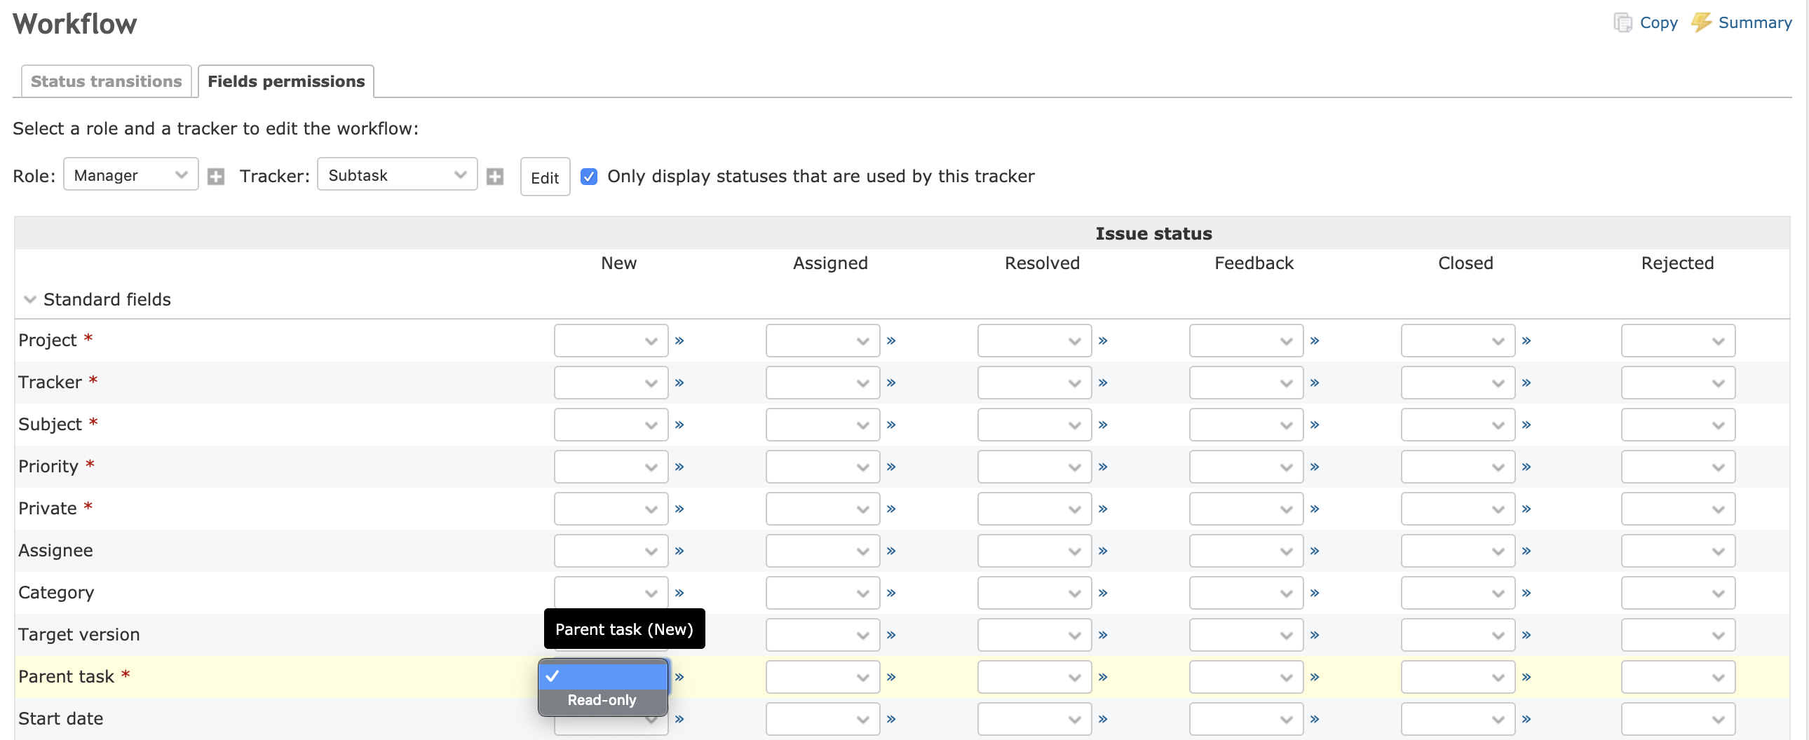Click the Standard fields group label
The image size is (1809, 740).
tap(107, 300)
